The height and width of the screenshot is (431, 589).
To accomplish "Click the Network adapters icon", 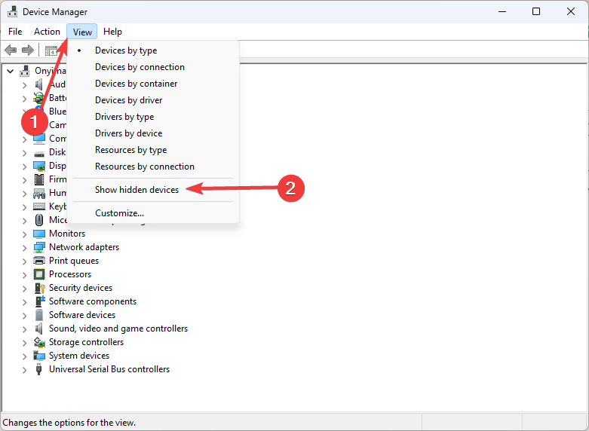I will click(39, 247).
